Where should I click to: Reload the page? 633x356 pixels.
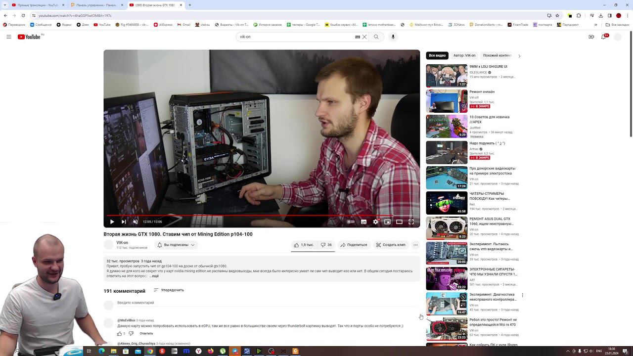tap(23, 15)
